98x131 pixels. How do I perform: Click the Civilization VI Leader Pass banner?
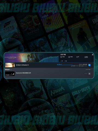(x=21, y=57)
